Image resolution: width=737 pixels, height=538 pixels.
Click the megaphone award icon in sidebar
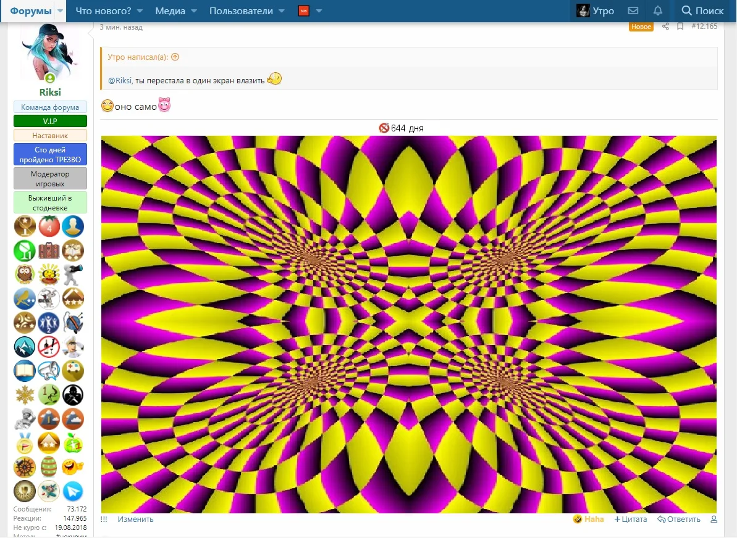(49, 371)
